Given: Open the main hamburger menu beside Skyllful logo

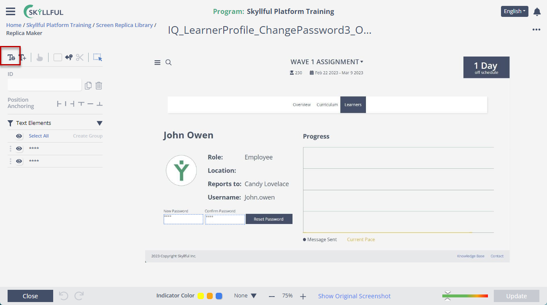Looking at the screenshot, I should click(x=11, y=11).
